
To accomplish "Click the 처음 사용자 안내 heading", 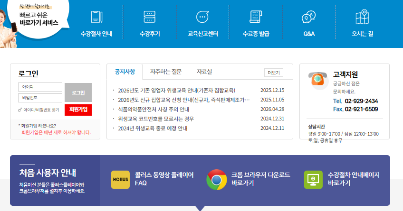I will [x=48, y=173].
